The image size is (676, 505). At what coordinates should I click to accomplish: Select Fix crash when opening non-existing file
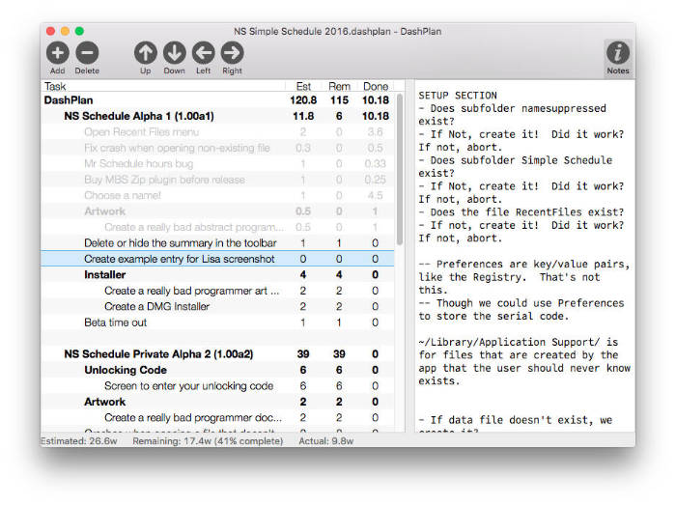(217, 148)
